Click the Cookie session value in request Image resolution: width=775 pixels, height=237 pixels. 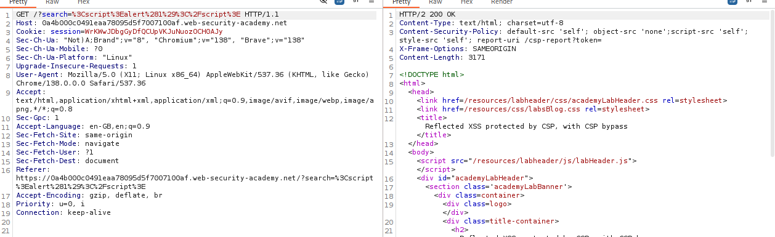(154, 31)
